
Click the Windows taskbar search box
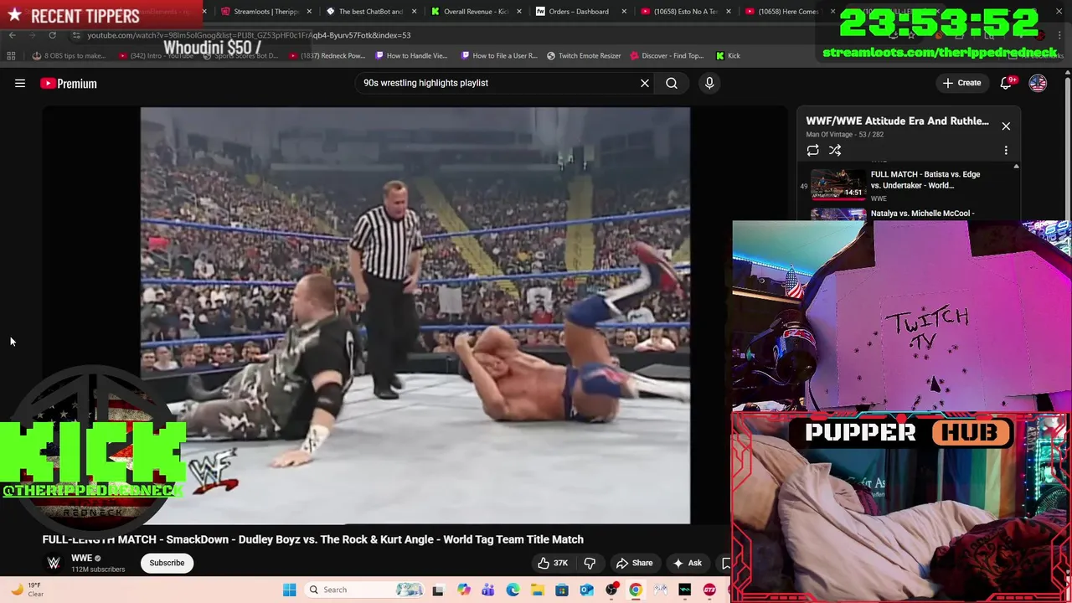click(364, 590)
